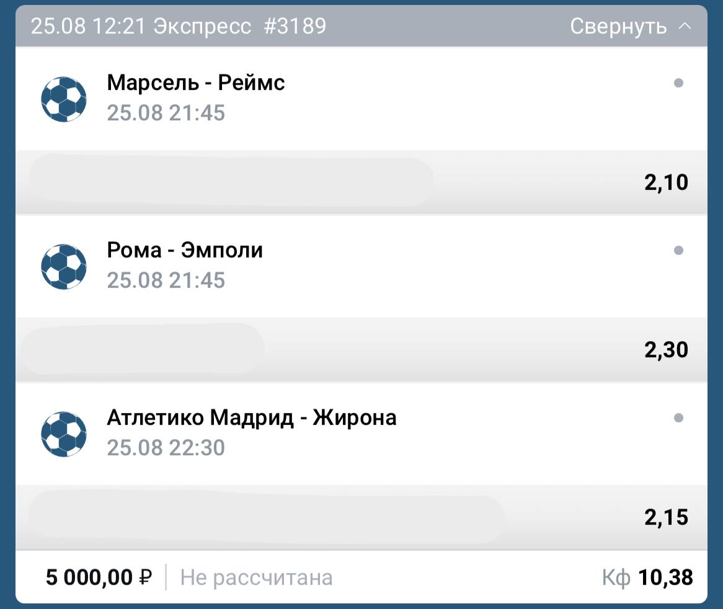Viewport: 723px width, 609px height.
Task: Click the total coefficient Кф 10,38
Action: [647, 578]
